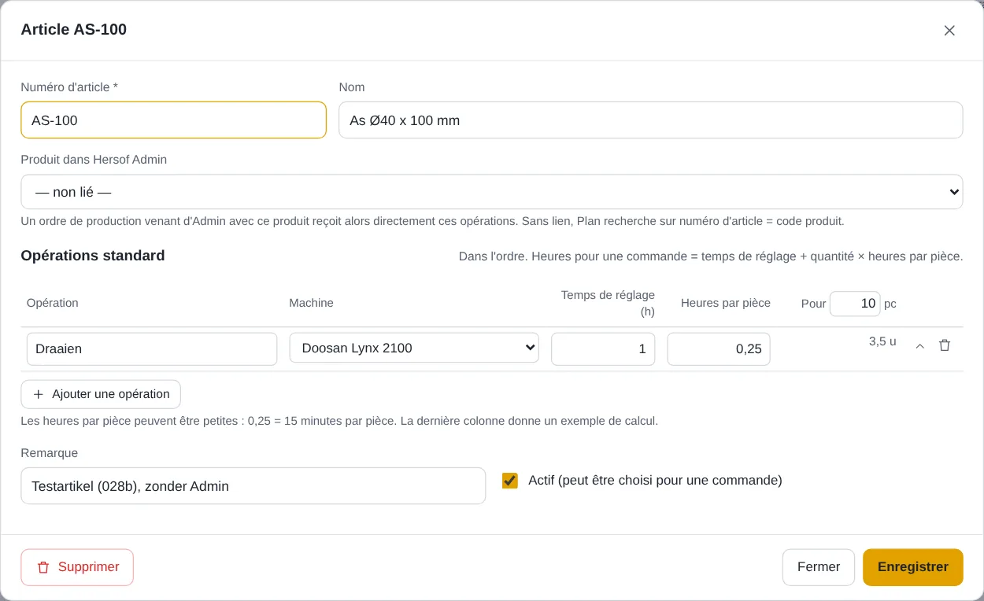Click the Opération column header
Screen dimensions: 984x601
(53, 303)
